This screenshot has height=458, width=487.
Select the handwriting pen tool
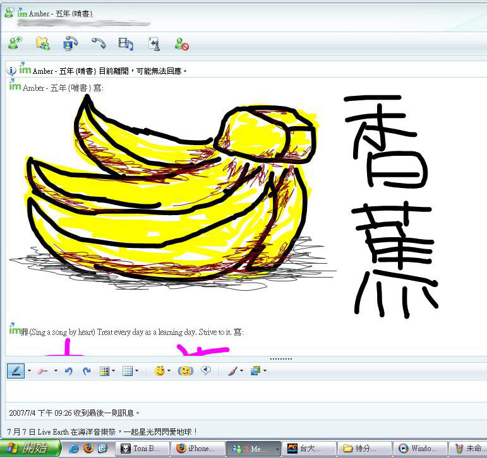pos(16,371)
